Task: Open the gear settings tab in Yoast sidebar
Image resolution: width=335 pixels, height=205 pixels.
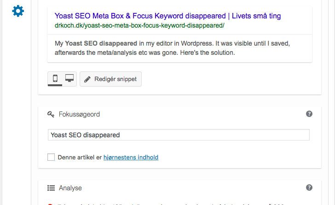Action: (x=18, y=11)
